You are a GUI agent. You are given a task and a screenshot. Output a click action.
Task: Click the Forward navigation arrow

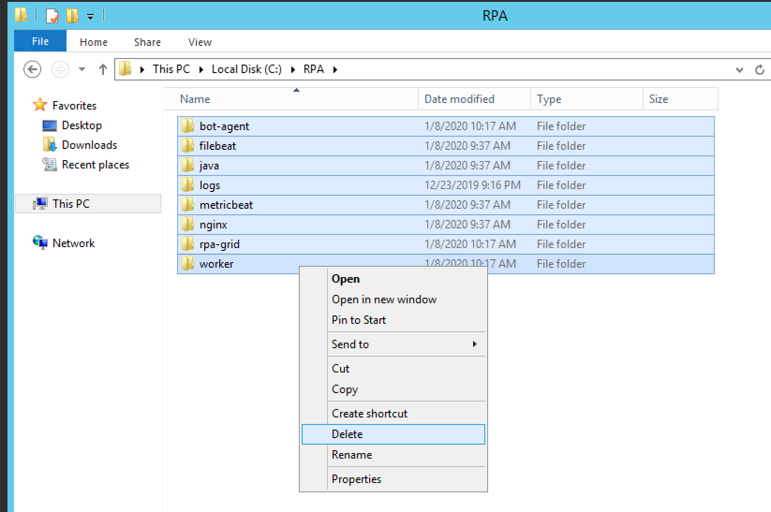click(60, 70)
